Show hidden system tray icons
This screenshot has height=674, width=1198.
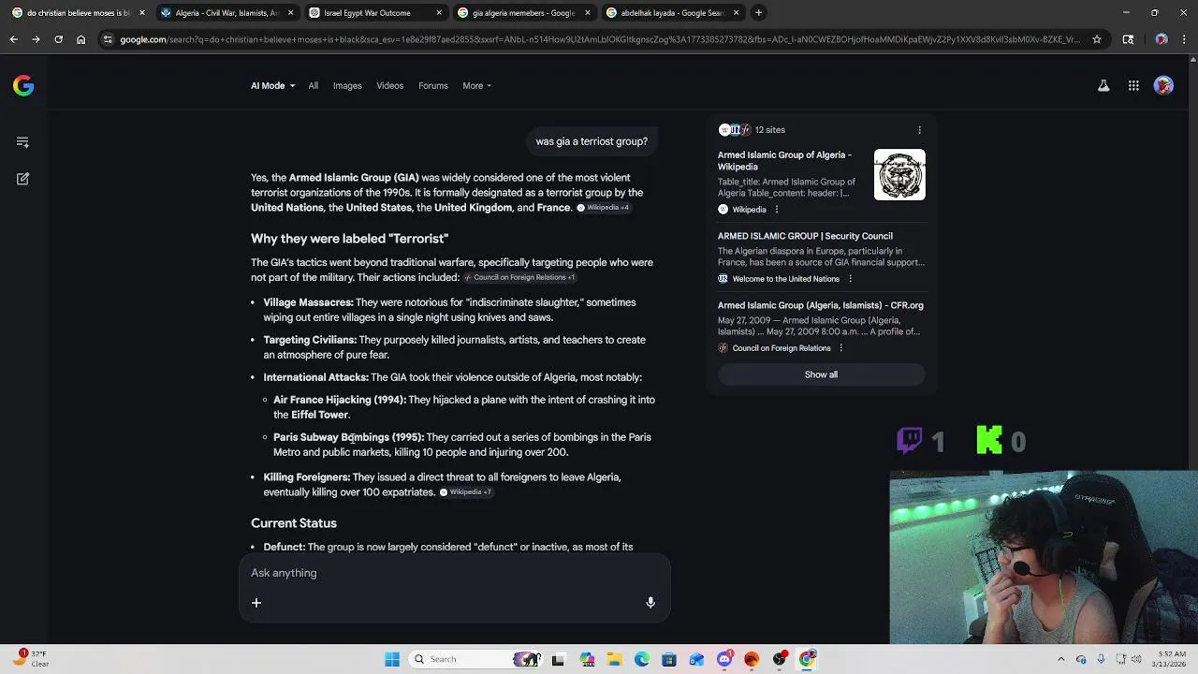pyautogui.click(x=1061, y=659)
